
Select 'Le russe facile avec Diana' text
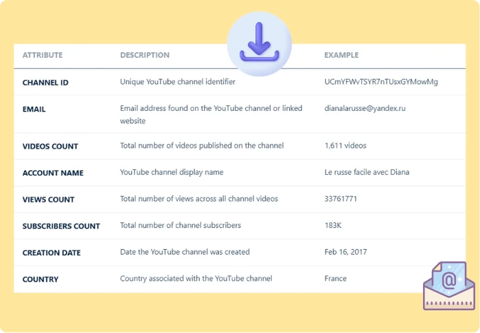click(367, 172)
